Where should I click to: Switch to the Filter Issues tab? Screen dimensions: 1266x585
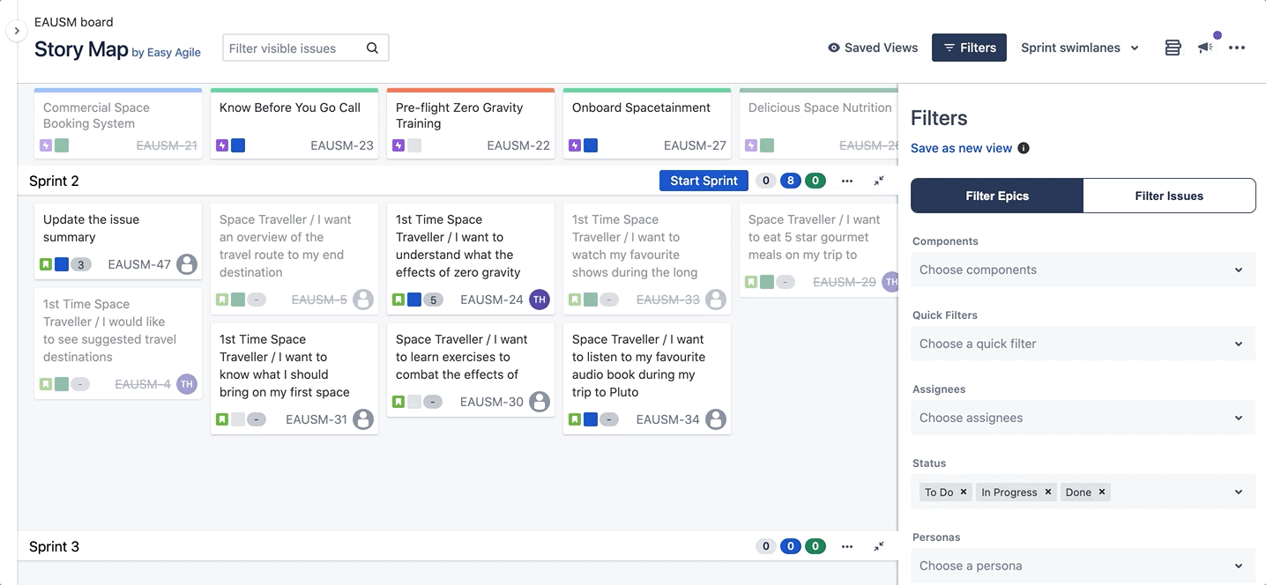click(1169, 196)
